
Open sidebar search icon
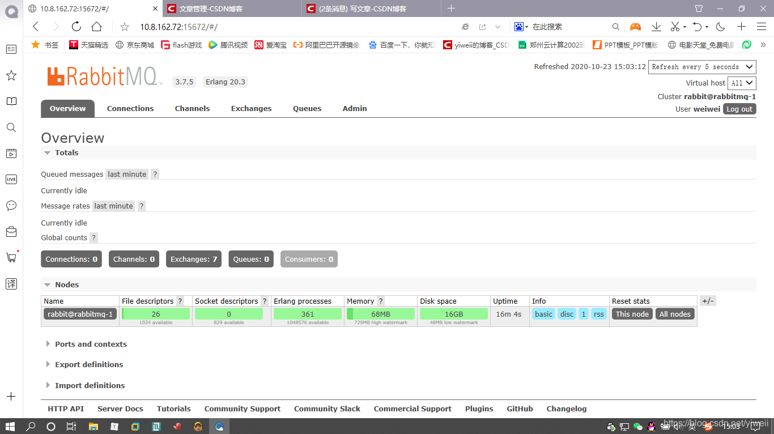[x=11, y=127]
